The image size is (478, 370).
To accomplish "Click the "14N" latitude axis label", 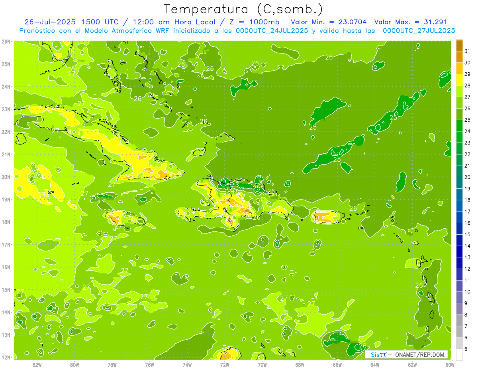I will pos(6,312).
